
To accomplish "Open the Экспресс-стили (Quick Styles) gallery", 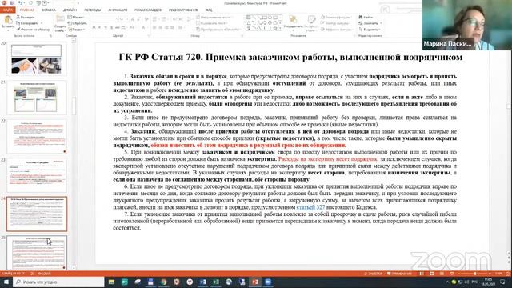I will click(311, 23).
